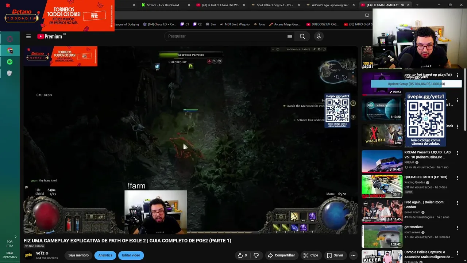Open the WHALE BAIT video thumbnail
Image resolution: width=467 pixels, height=263 pixels.
tap(382, 135)
